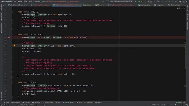This screenshot has height=106, width=189.
Task: Open the run configuration dropdown
Action: (120, 2)
